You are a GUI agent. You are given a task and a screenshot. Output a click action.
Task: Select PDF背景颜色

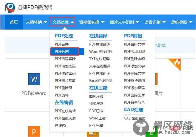[x=134, y=102]
